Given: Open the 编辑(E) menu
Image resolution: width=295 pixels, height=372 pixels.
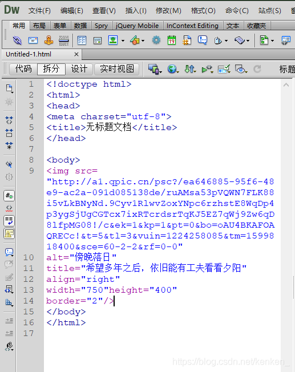Looking at the screenshot, I should (72, 11).
